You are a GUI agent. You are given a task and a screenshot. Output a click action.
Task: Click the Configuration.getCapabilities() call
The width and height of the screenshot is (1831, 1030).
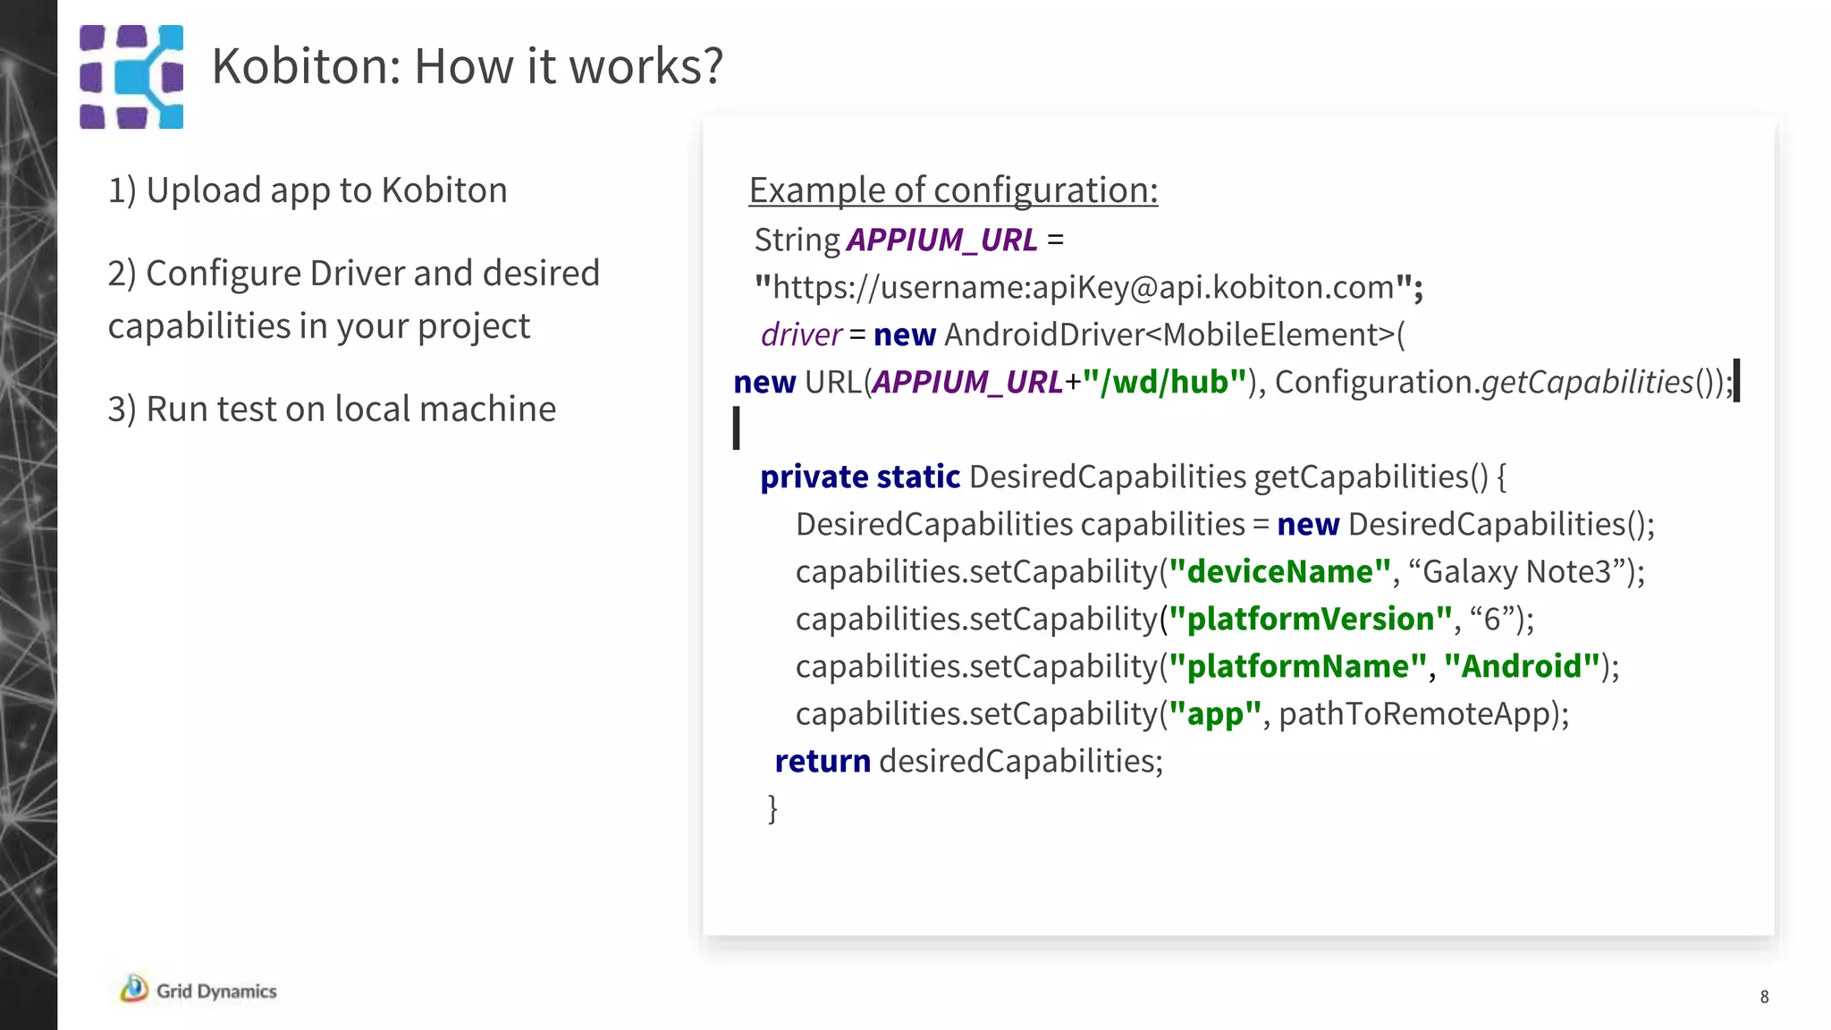click(x=1498, y=383)
